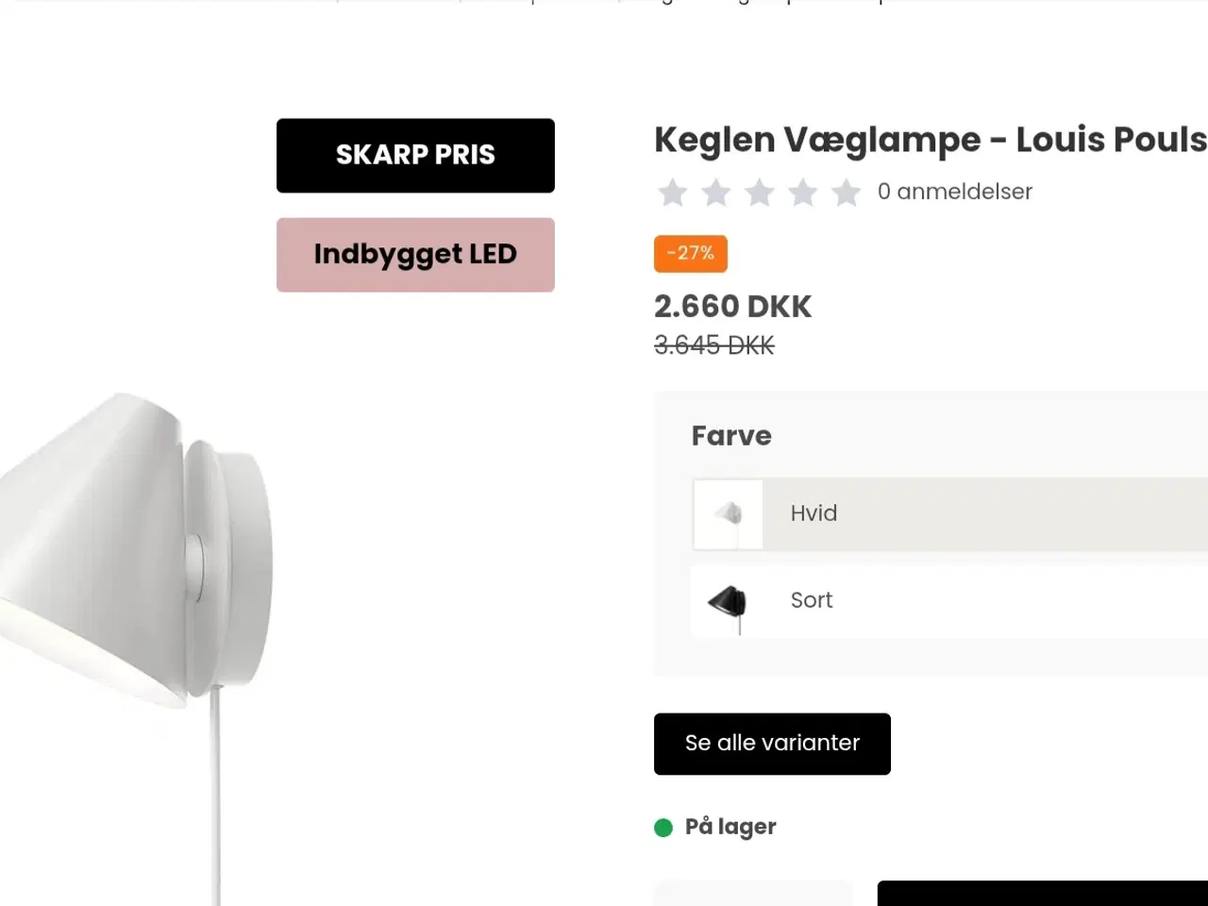This screenshot has height=906, width=1208.
Task: Click the white lamp thumbnail beside Hvid
Action: (x=728, y=514)
